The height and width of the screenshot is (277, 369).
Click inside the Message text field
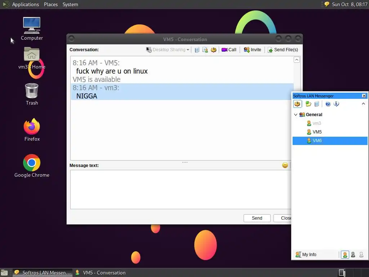tap(181, 189)
